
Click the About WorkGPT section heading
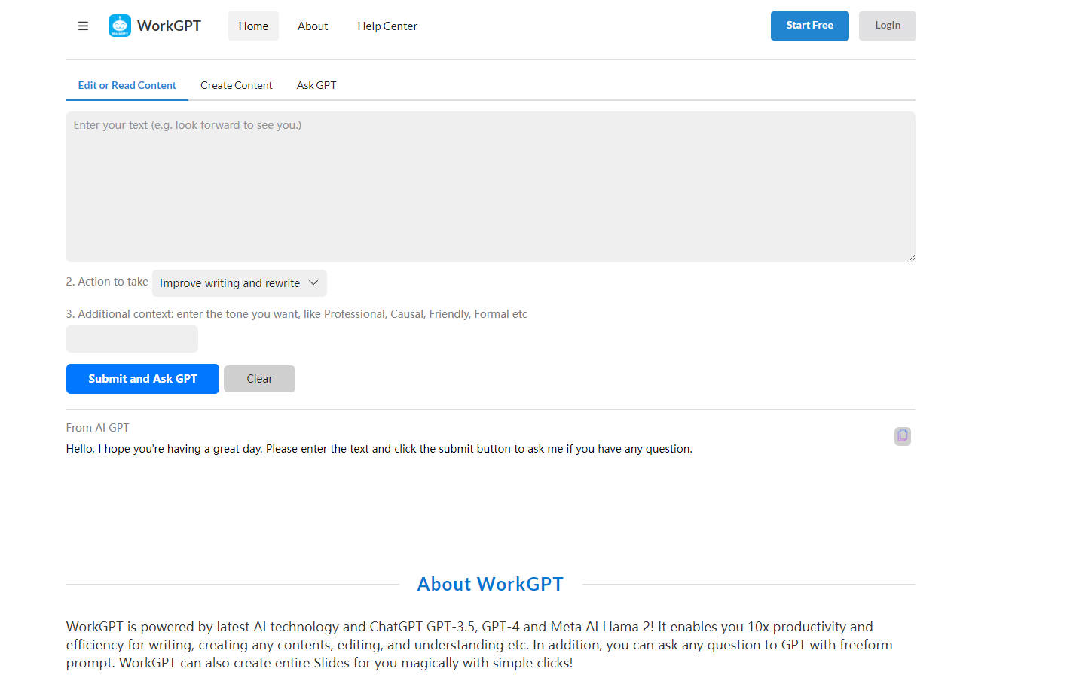[490, 585]
